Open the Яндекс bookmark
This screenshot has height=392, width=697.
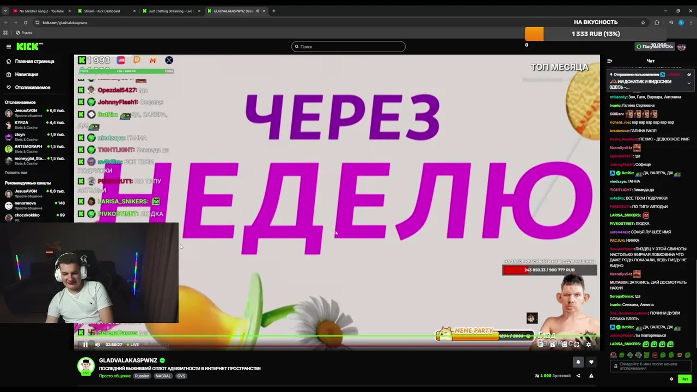click(24, 33)
